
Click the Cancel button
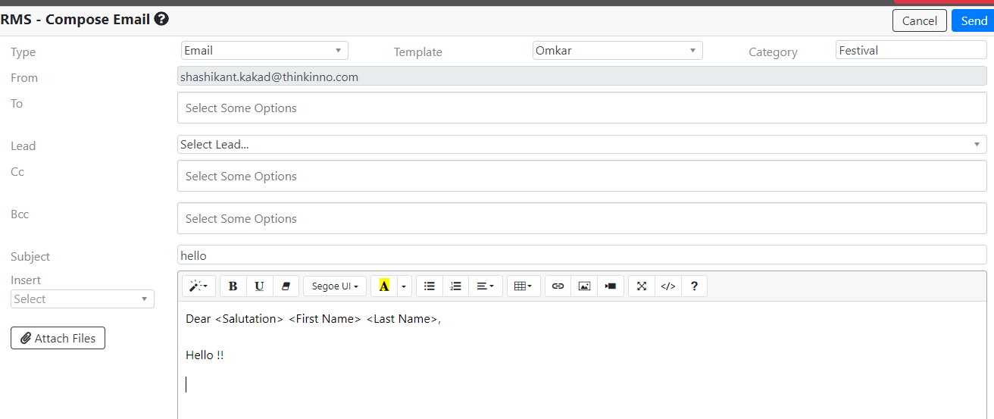[x=920, y=20]
